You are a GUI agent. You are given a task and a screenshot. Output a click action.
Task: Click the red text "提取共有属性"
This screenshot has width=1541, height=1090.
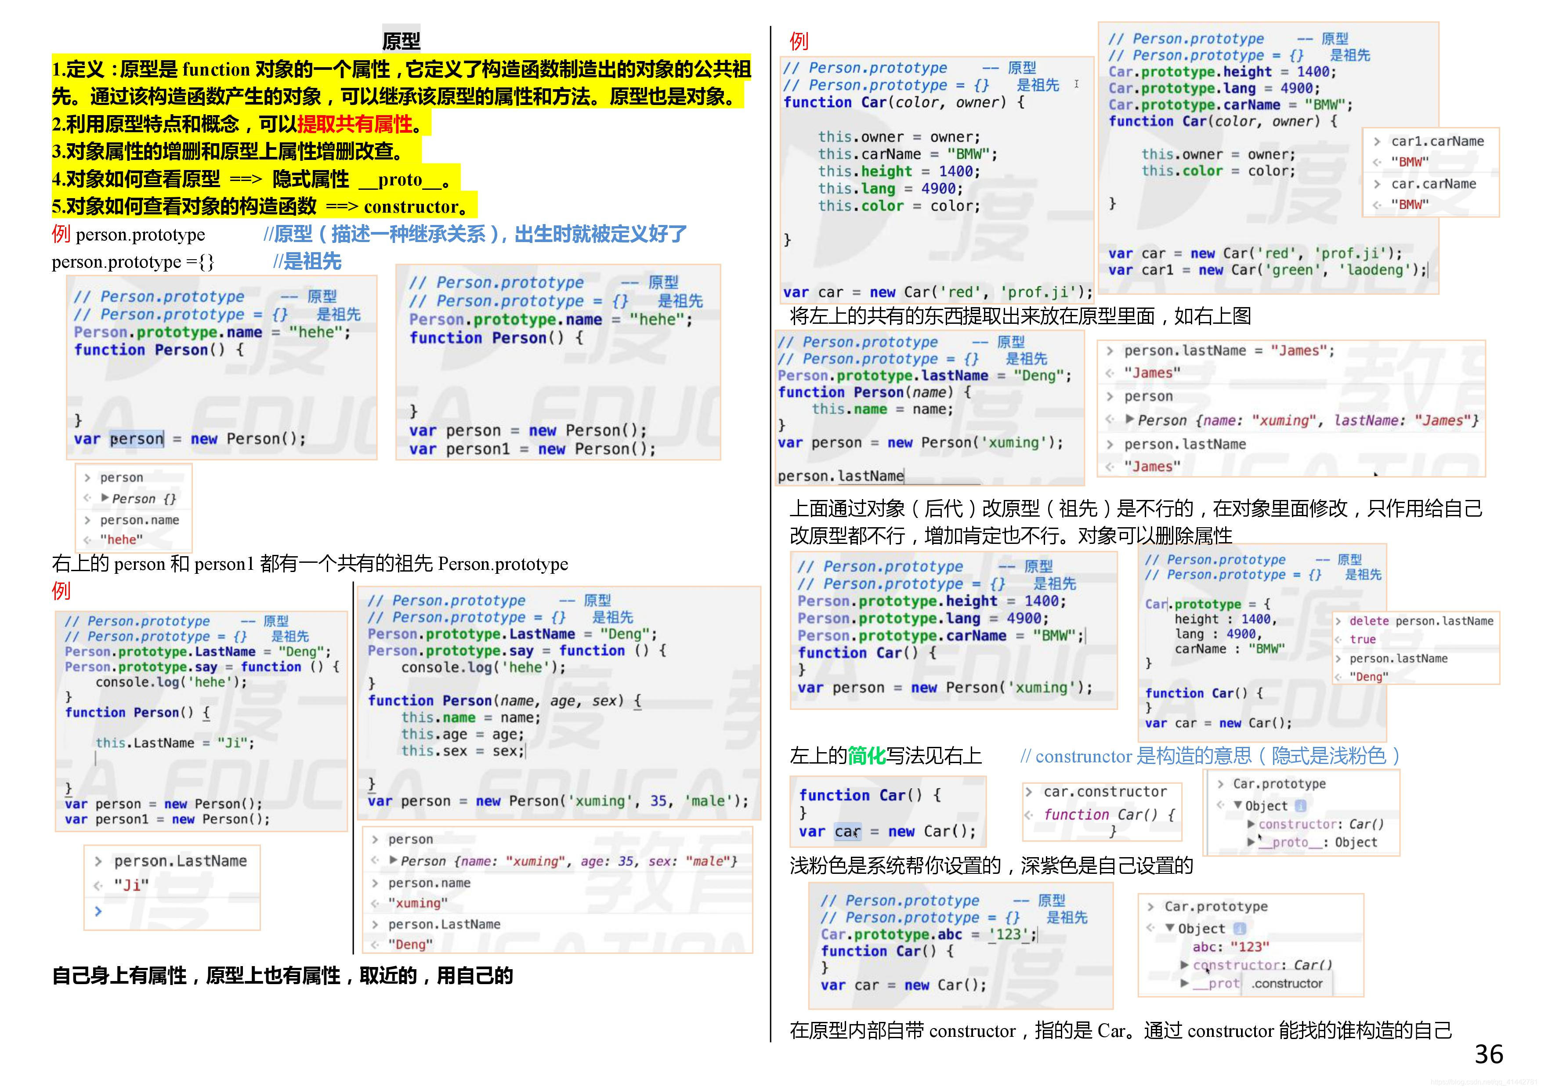(355, 124)
